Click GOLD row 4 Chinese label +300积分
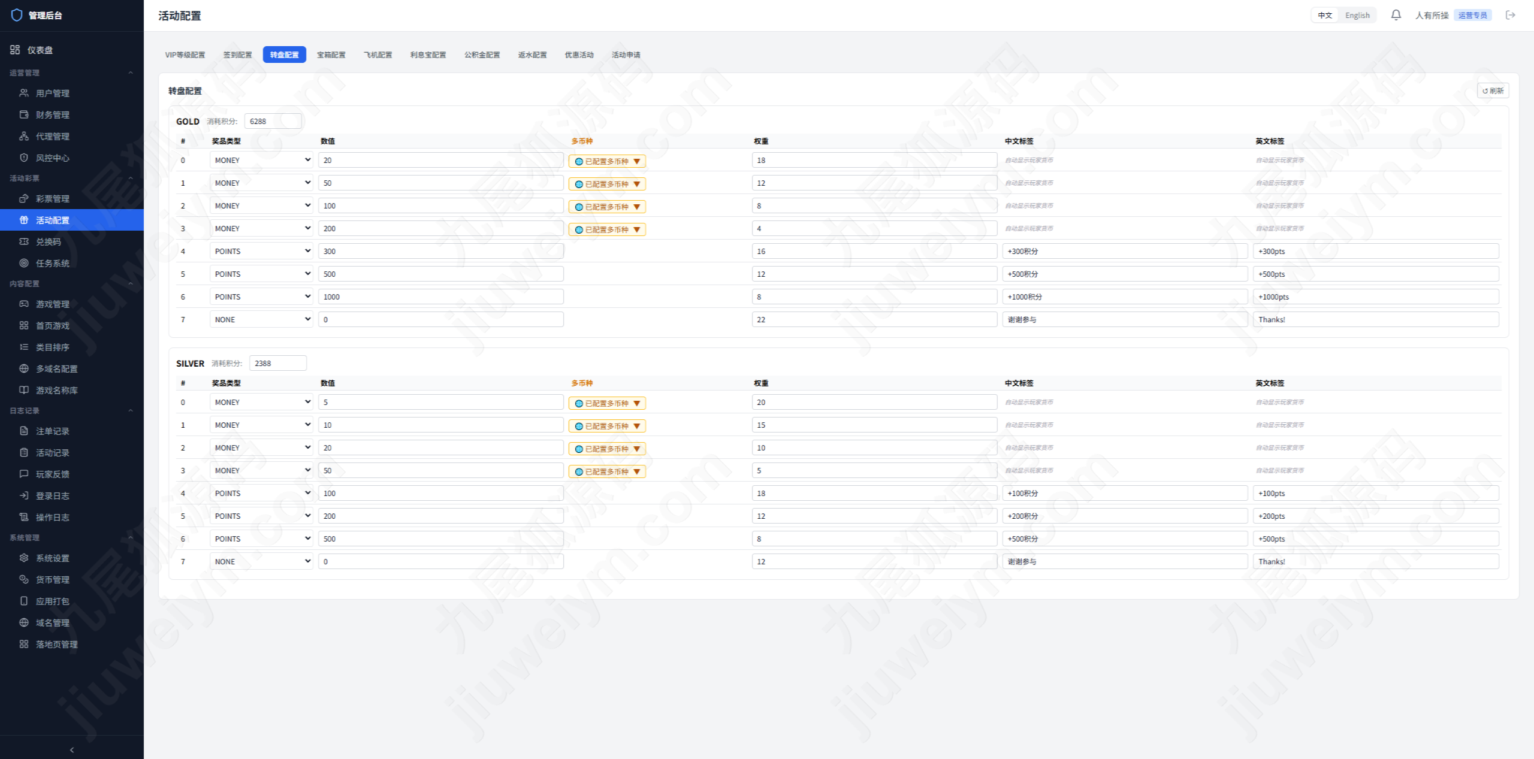This screenshot has height=759, width=1534. click(x=1125, y=251)
